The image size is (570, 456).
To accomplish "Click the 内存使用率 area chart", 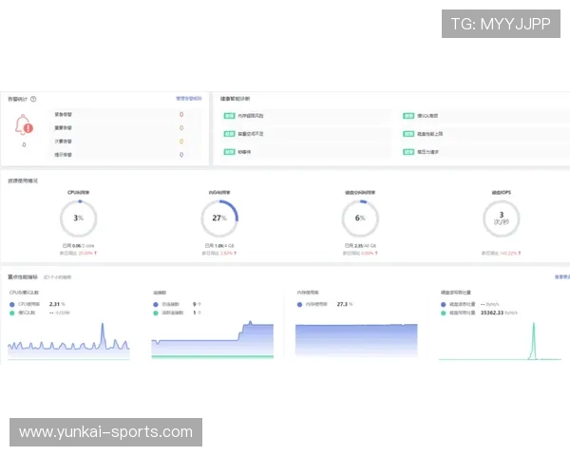I will [356, 340].
